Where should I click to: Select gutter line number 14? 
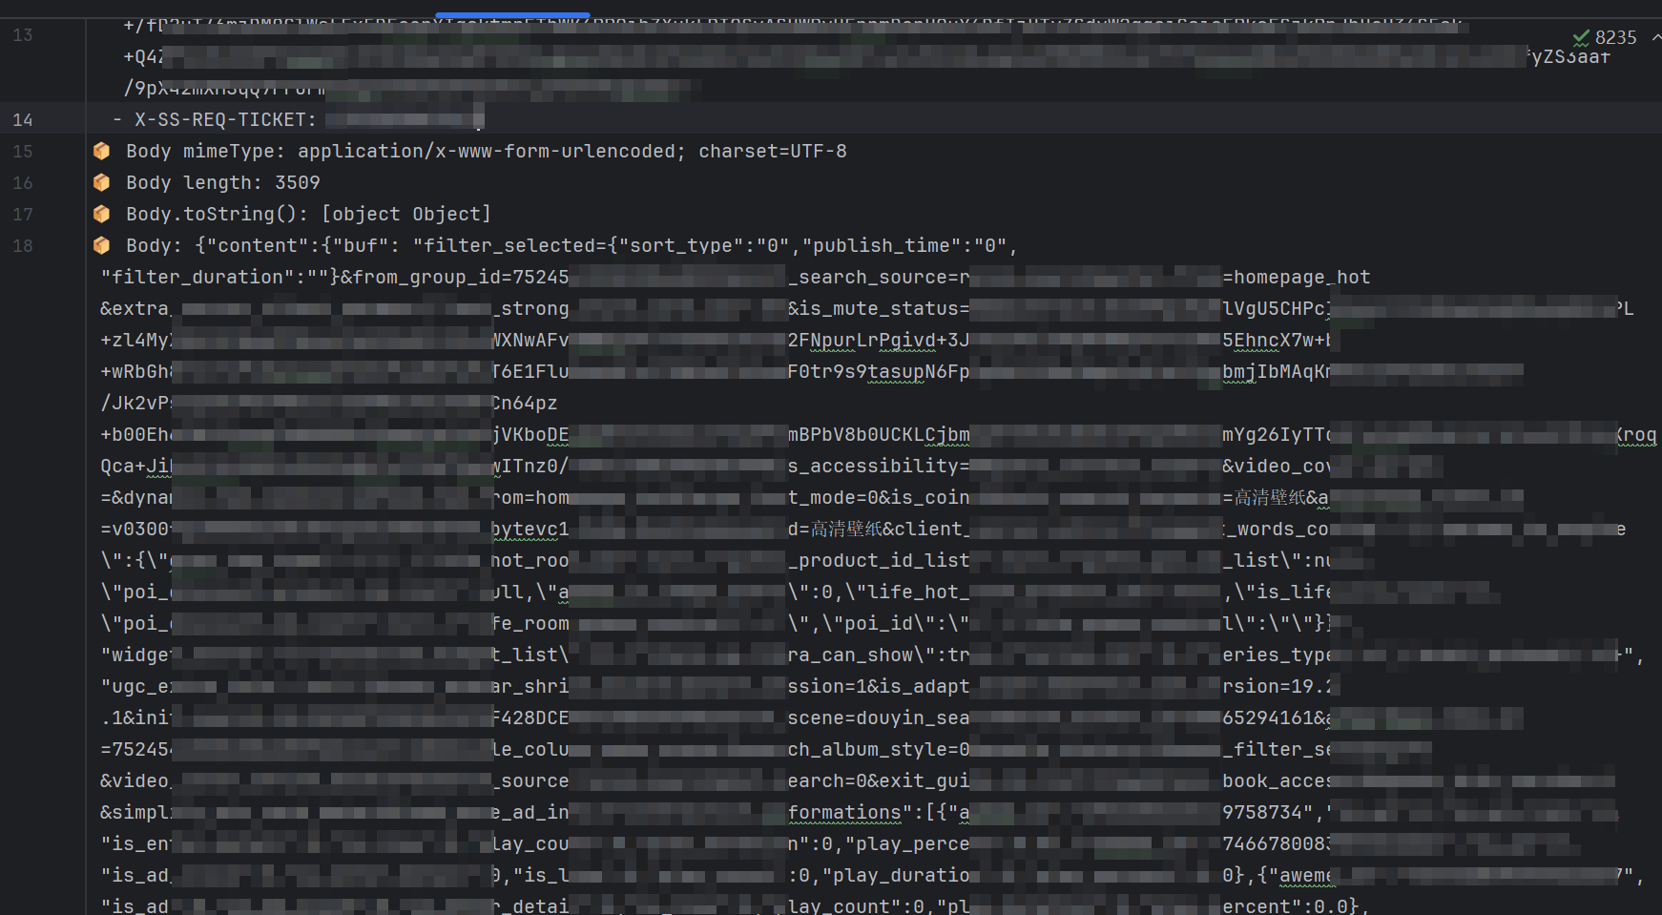(23, 119)
